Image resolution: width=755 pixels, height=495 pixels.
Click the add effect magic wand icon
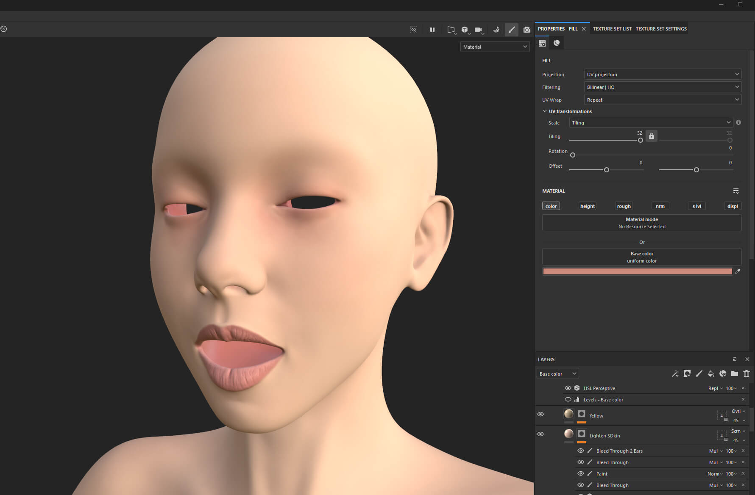tap(675, 373)
